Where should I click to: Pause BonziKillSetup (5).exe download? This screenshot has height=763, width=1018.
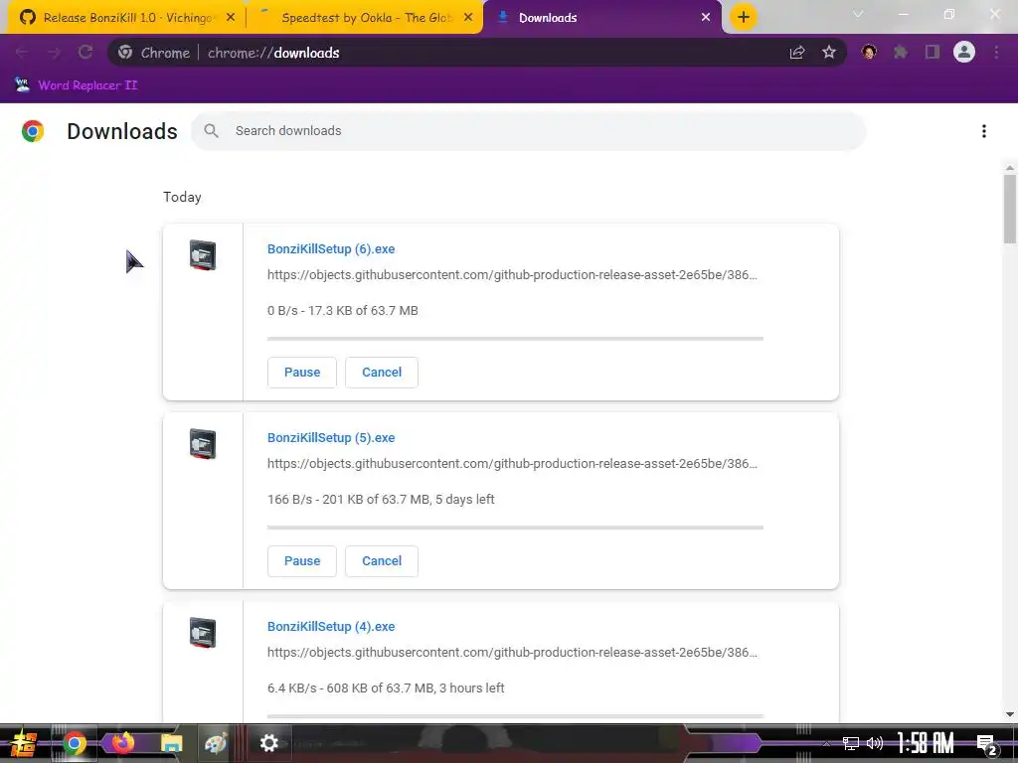pyautogui.click(x=302, y=561)
